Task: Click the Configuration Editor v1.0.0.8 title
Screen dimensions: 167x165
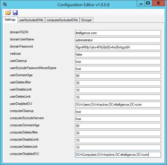Action: point(83,5)
